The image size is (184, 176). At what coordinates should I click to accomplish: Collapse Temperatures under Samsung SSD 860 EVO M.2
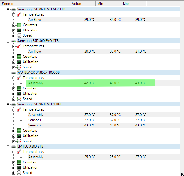tap(13, 15)
